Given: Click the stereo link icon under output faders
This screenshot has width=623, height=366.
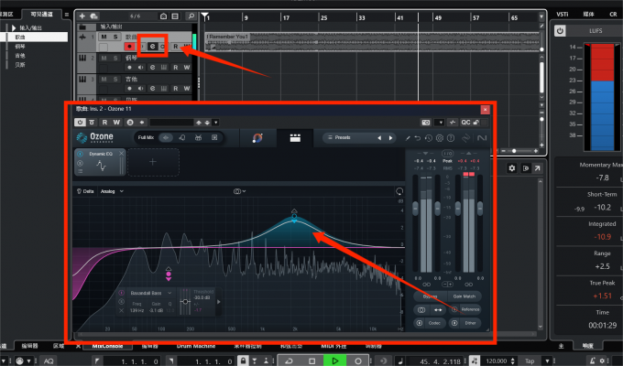Looking at the screenshot, I should (x=468, y=285).
